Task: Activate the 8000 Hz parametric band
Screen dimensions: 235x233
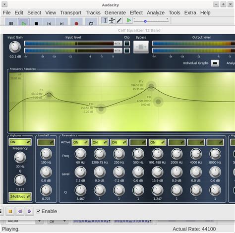Action: click(x=215, y=142)
